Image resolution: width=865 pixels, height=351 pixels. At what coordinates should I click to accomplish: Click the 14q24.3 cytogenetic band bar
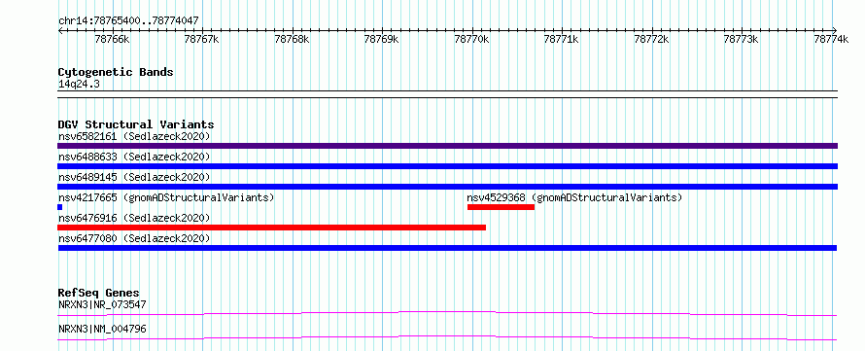(447, 94)
